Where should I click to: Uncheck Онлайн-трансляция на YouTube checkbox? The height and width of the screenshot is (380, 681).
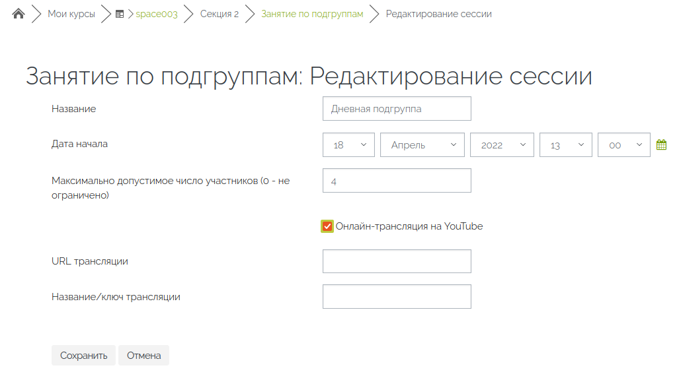coord(327,226)
